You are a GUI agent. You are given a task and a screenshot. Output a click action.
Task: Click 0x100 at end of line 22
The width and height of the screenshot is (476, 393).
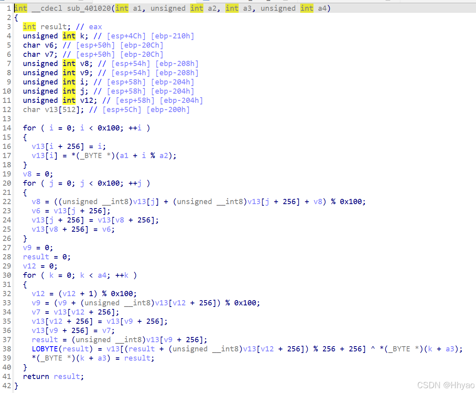point(351,202)
